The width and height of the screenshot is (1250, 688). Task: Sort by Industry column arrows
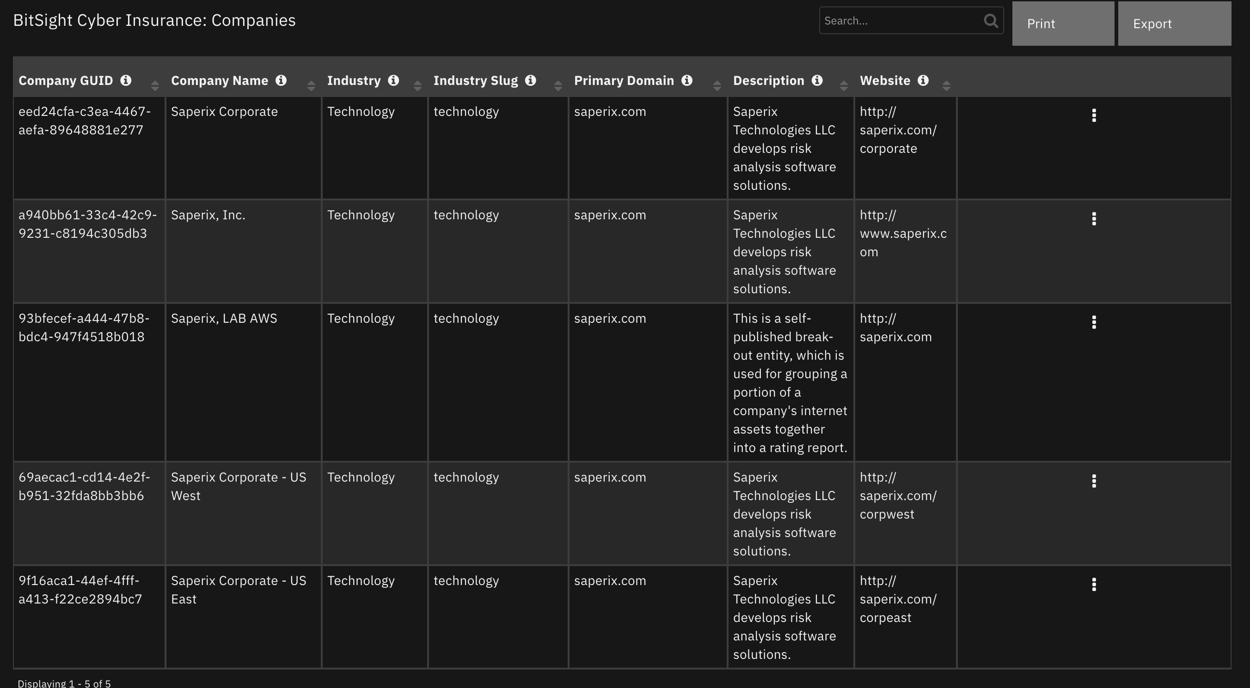point(417,86)
